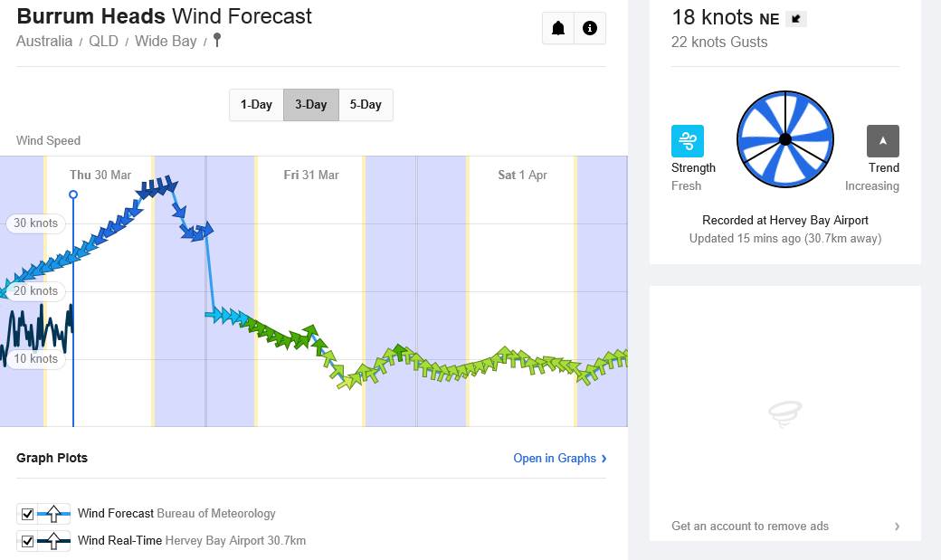Uncheck the Wind Forecast plot checkbox
The image size is (941, 560).
coord(27,514)
